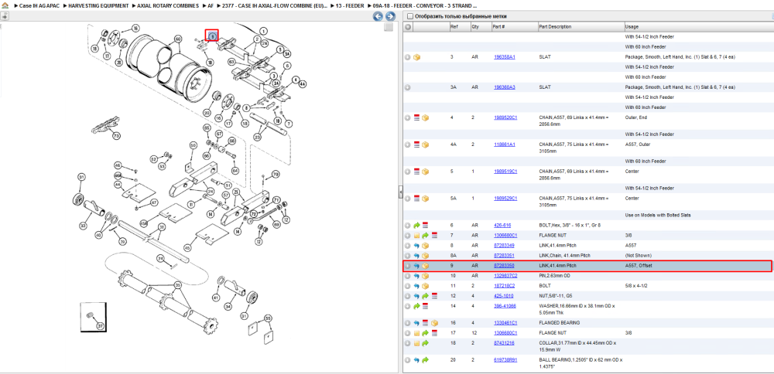Screen dimensions: 774x374
Task: Open part number 196358A1 link
Action: (505, 57)
